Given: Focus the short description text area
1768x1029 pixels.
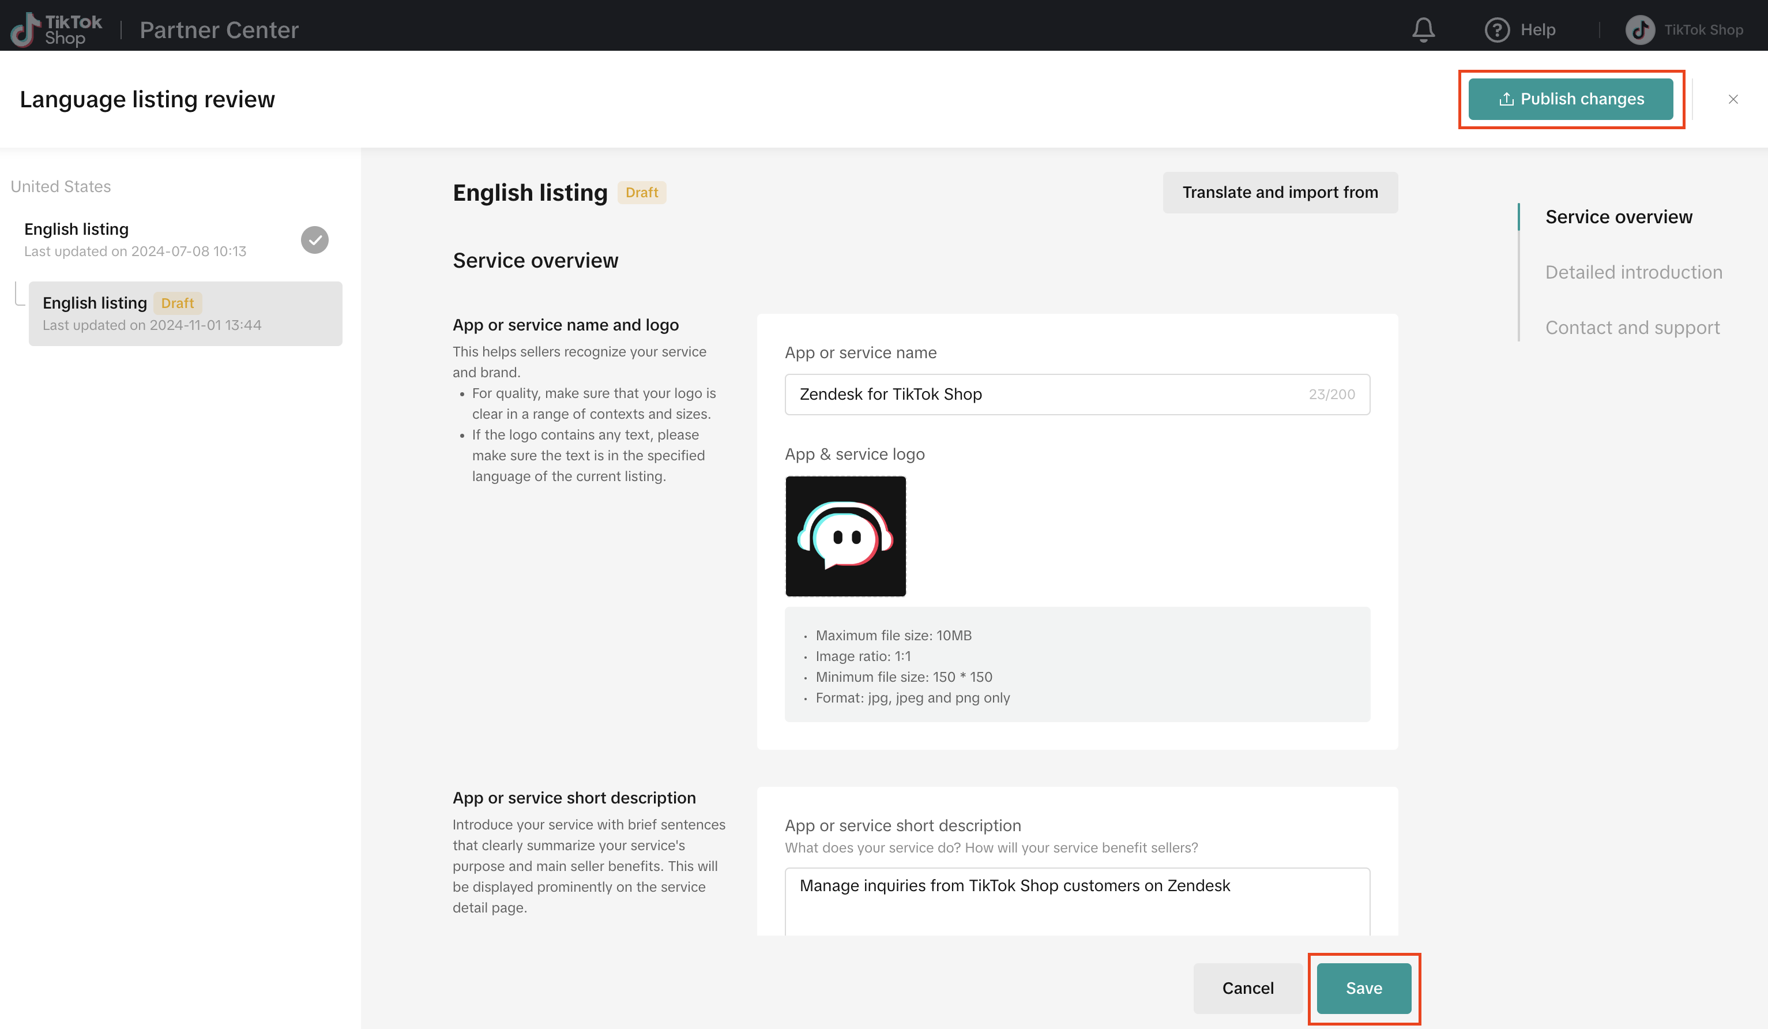Looking at the screenshot, I should (x=1077, y=902).
